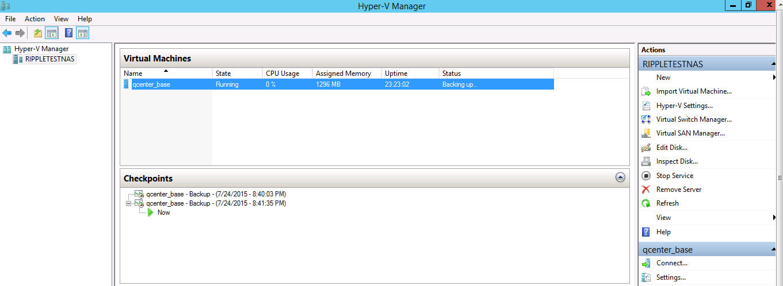This screenshot has width=783, height=286.
Task: Click the Help icon in Actions pane
Action: 646,232
